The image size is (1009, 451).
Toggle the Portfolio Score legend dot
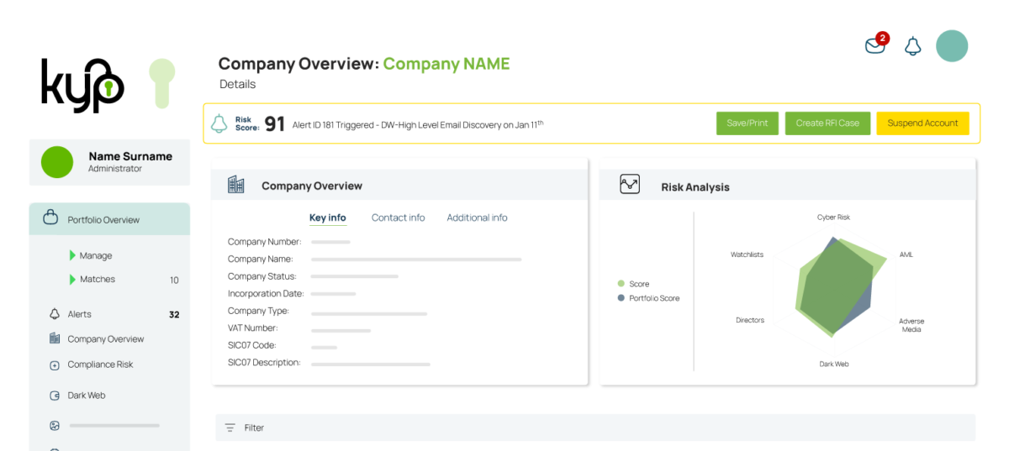click(x=621, y=298)
